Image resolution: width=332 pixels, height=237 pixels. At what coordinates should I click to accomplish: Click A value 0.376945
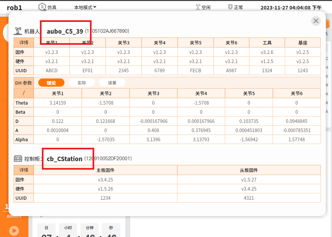click(x=201, y=130)
